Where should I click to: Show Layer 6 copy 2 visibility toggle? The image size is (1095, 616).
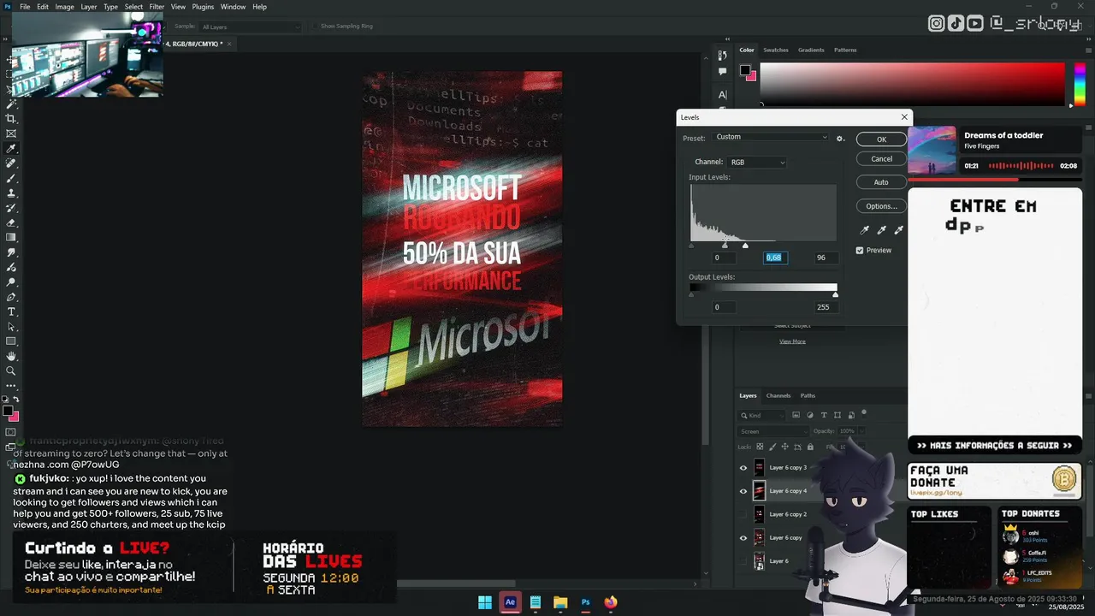(743, 514)
